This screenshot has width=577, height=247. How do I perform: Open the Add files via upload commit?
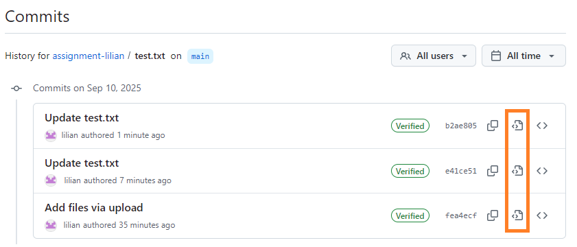(94, 208)
